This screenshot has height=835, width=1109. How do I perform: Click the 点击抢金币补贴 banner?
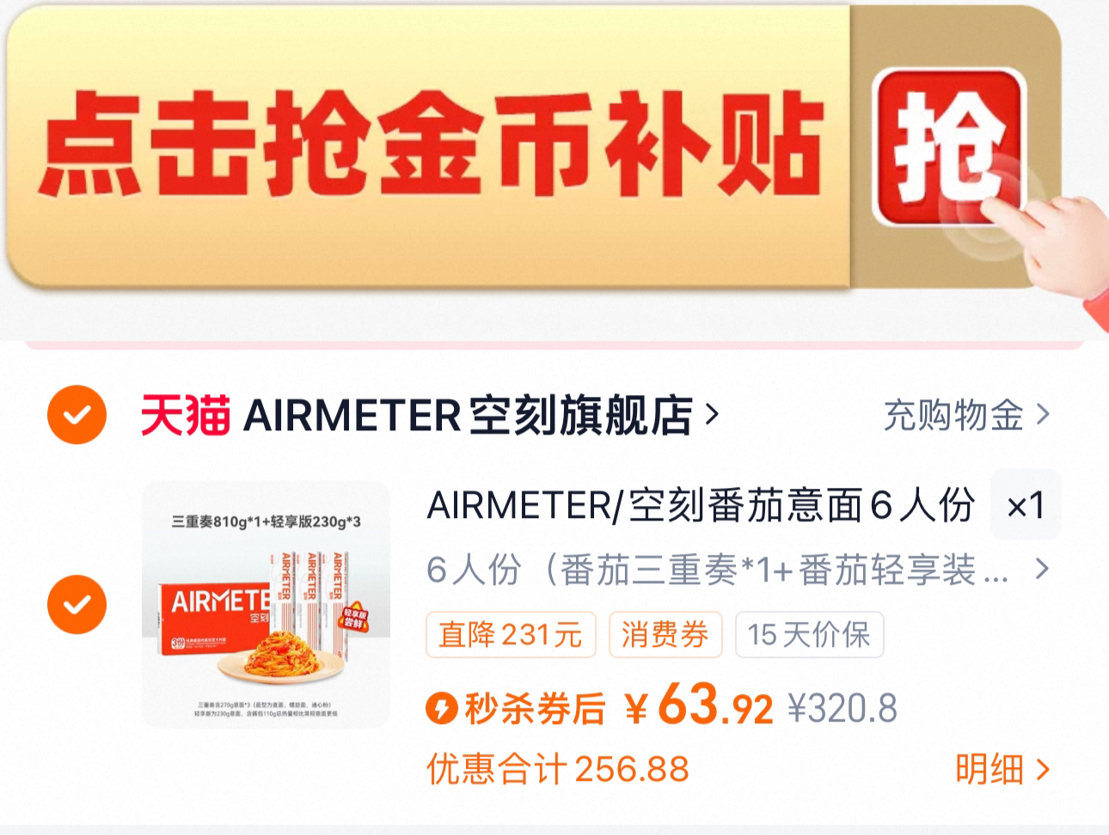533,146
